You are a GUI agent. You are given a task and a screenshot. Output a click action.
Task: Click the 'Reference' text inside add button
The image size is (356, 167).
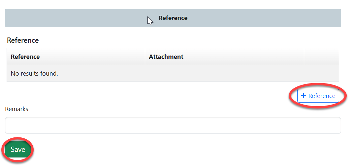pos(322,96)
